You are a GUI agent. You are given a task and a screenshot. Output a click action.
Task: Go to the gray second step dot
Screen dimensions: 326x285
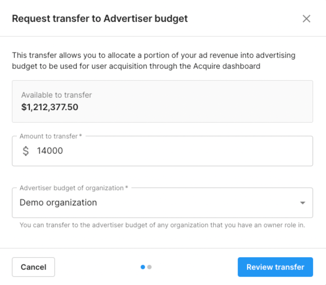point(149,267)
